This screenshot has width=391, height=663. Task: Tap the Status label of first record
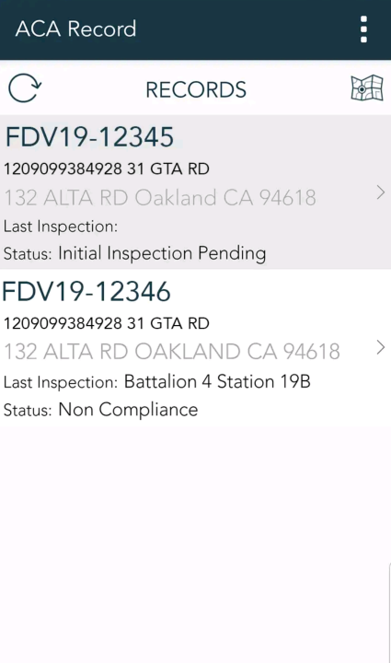[28, 254]
